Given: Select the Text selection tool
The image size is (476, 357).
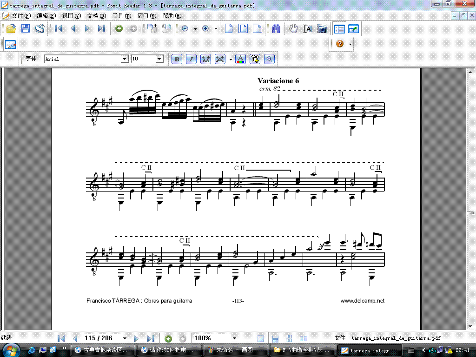Looking at the screenshot, I should (x=308, y=28).
